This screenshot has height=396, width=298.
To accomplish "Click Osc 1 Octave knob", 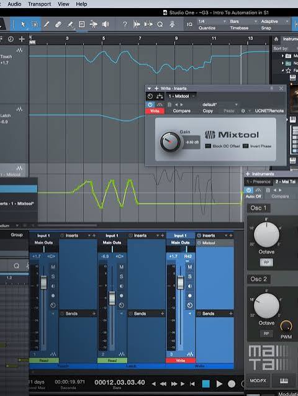I will tap(266, 235).
